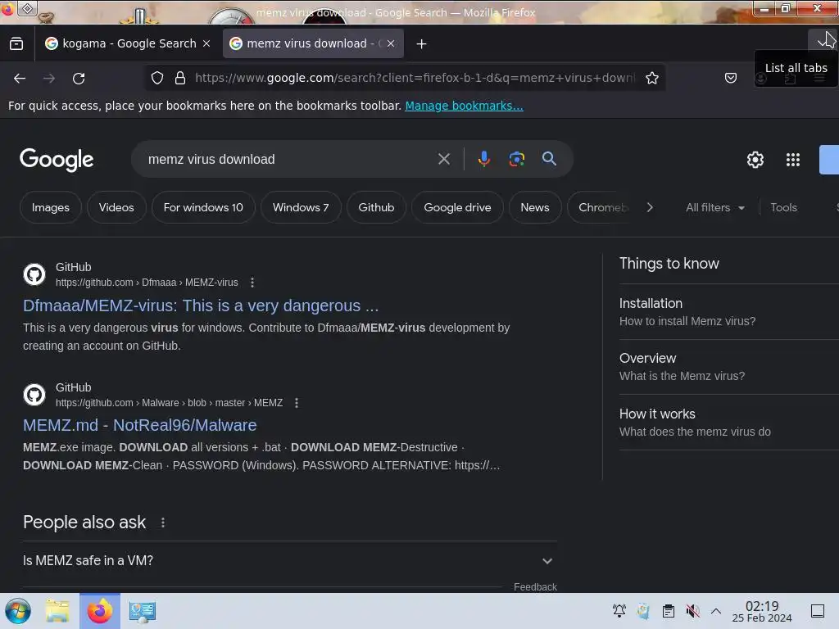Image resolution: width=839 pixels, height=629 pixels.
Task: Close the memz virus download tab
Action: [x=391, y=44]
